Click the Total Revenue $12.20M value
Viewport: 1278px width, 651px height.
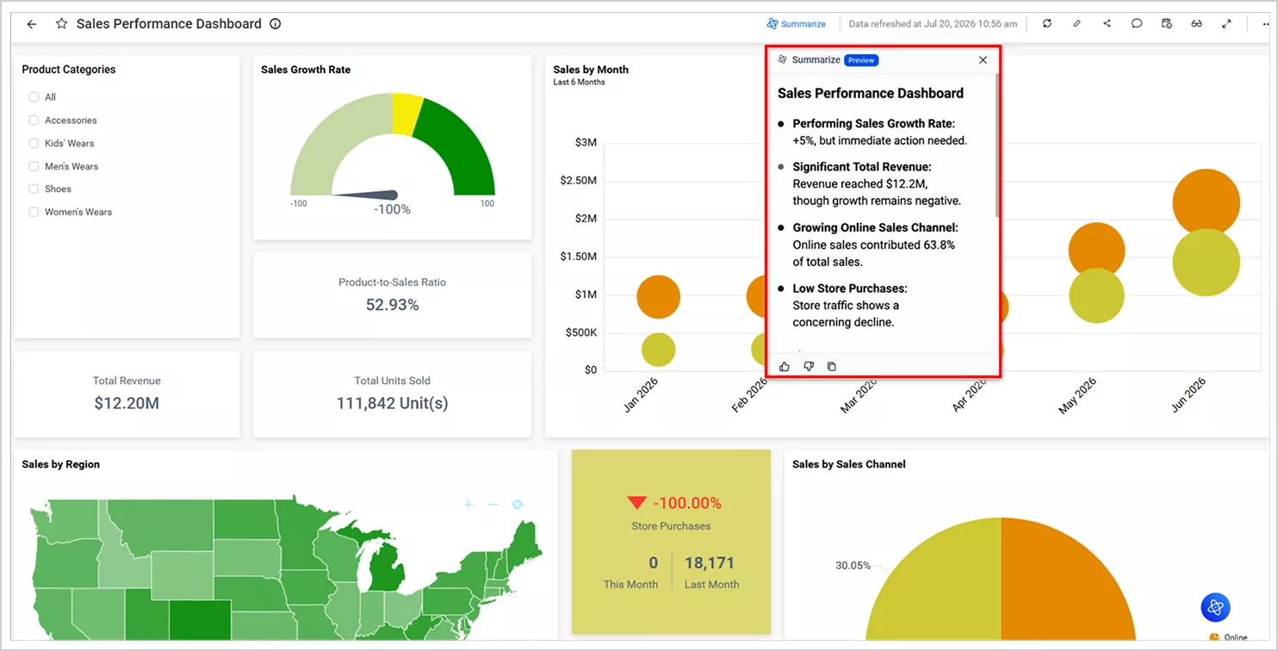pyautogui.click(x=127, y=403)
